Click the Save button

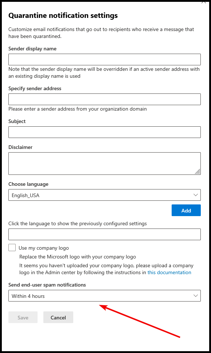23,318
